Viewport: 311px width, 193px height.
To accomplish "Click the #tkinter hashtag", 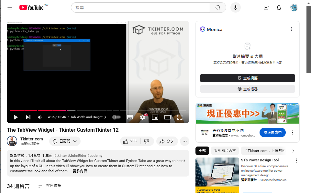I will click(x=61, y=156).
